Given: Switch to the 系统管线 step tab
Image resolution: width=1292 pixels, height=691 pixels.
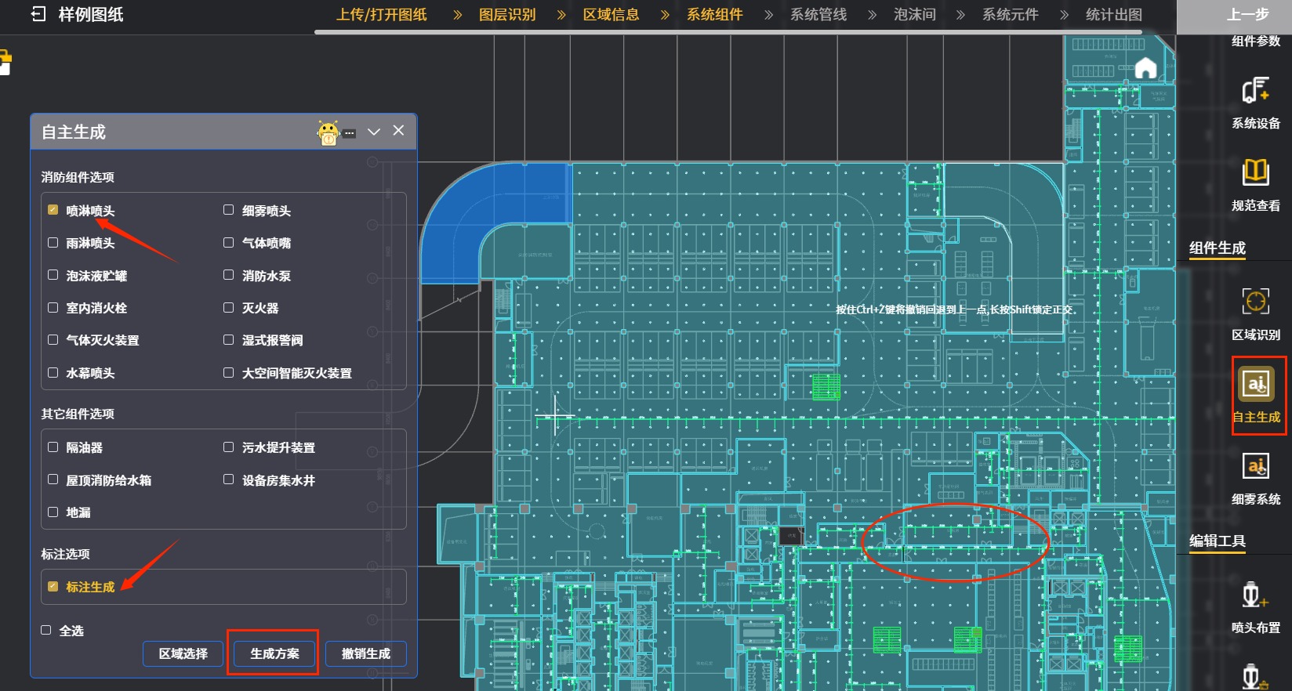Looking at the screenshot, I should coord(818,15).
